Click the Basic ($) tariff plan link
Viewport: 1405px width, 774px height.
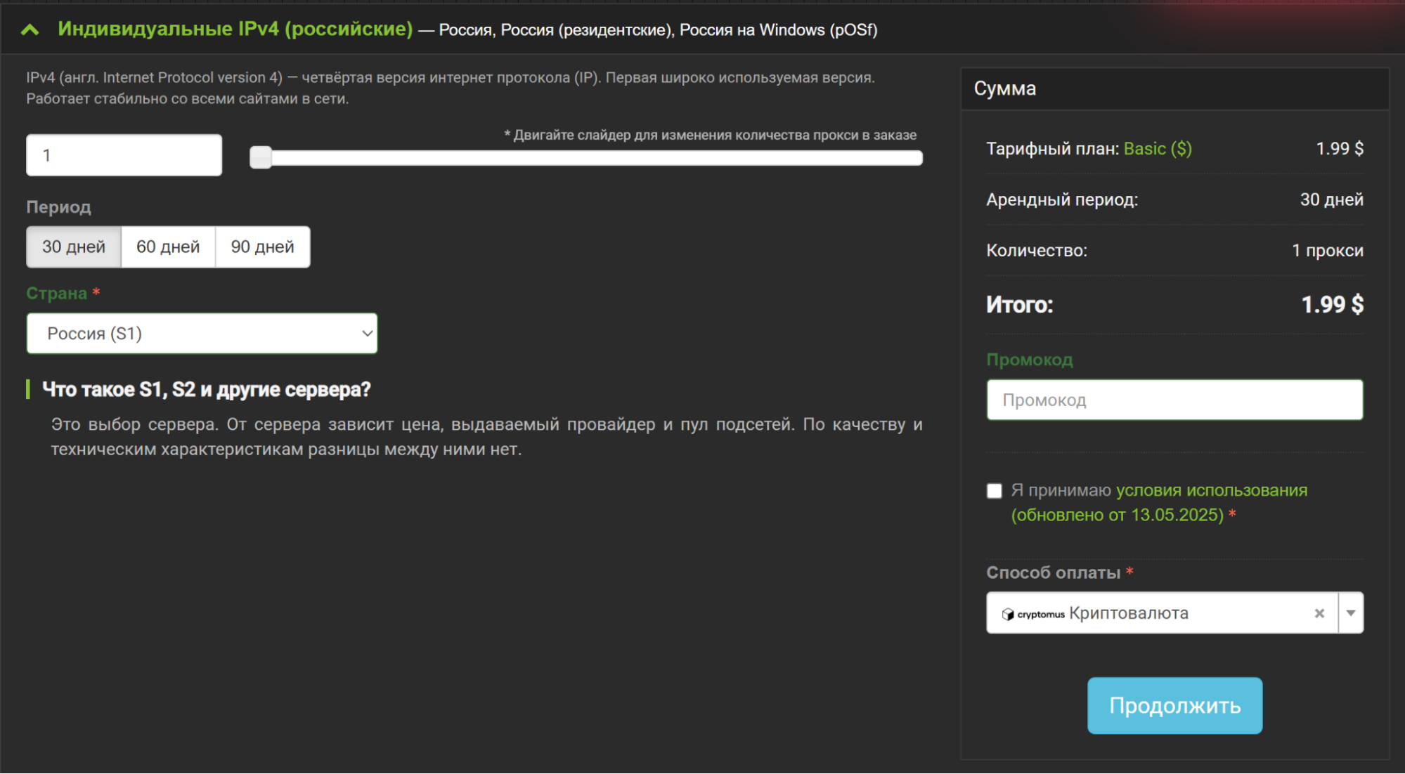[1157, 149]
